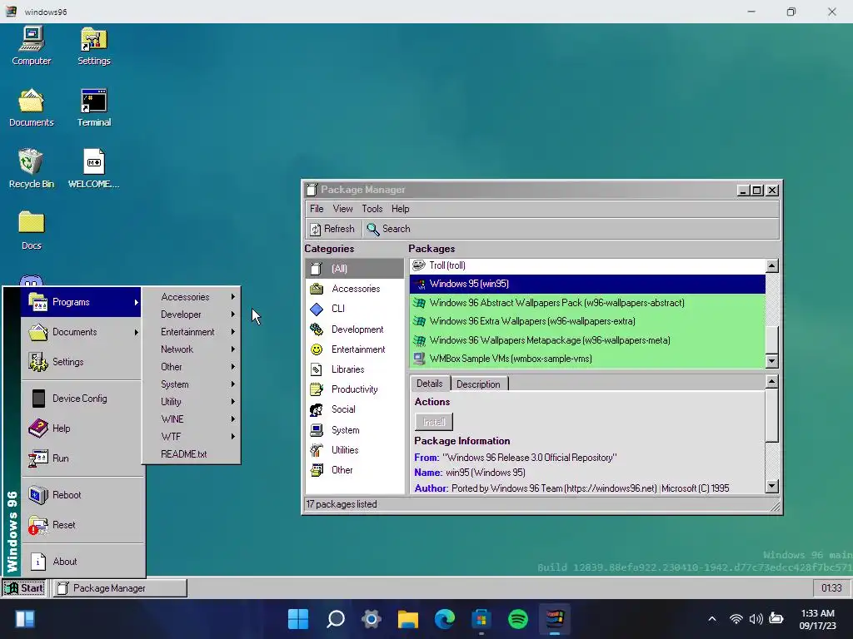The height and width of the screenshot is (639, 853).
Task: Open the WELCOME markdown file icon
Action: click(93, 168)
